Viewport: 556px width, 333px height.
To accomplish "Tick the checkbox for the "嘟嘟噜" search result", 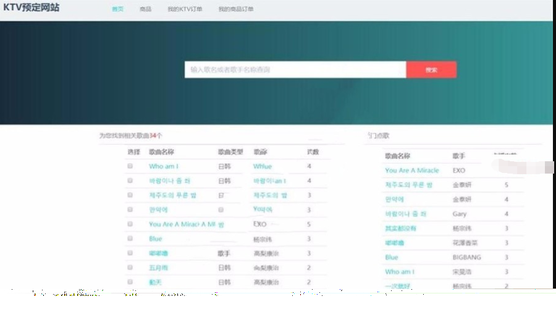I will [x=130, y=253].
